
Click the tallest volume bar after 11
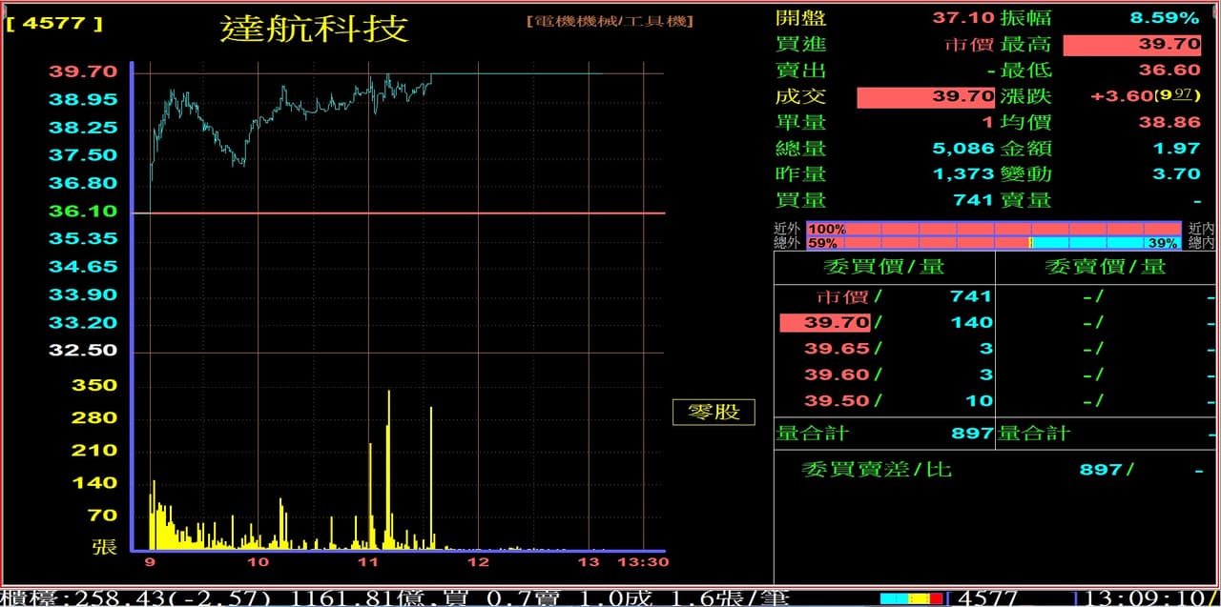click(389, 469)
